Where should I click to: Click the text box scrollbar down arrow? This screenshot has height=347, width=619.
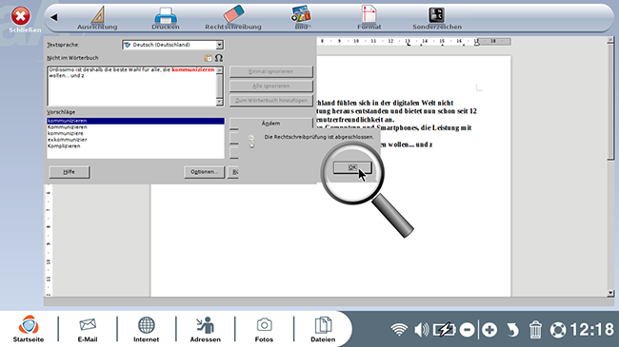220,102
